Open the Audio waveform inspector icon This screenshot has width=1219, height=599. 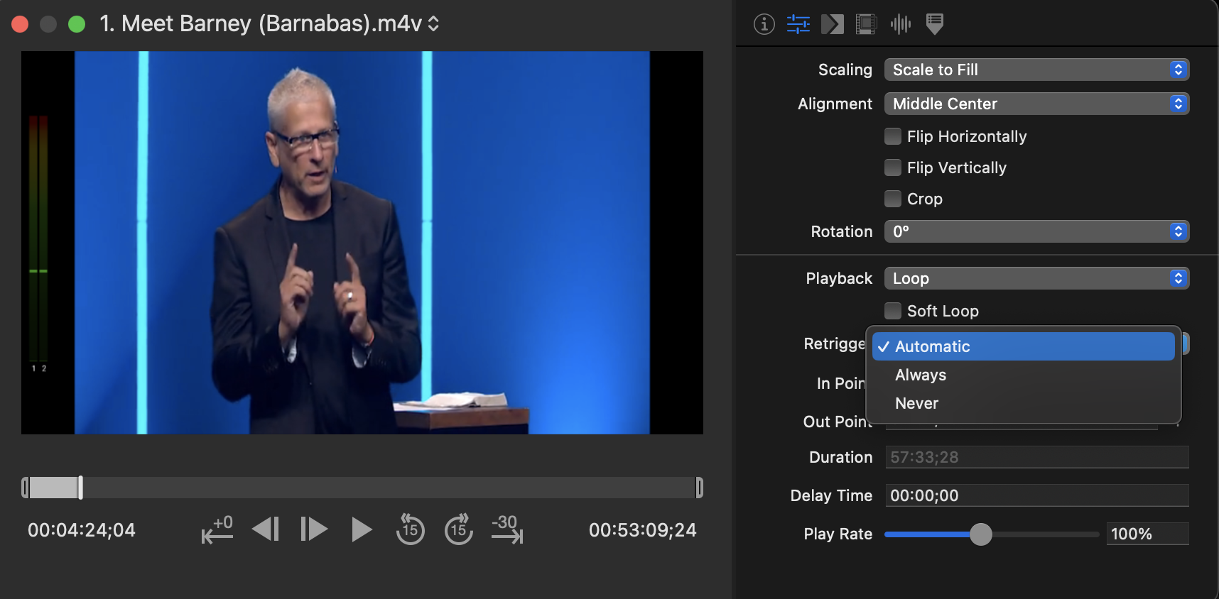point(900,24)
